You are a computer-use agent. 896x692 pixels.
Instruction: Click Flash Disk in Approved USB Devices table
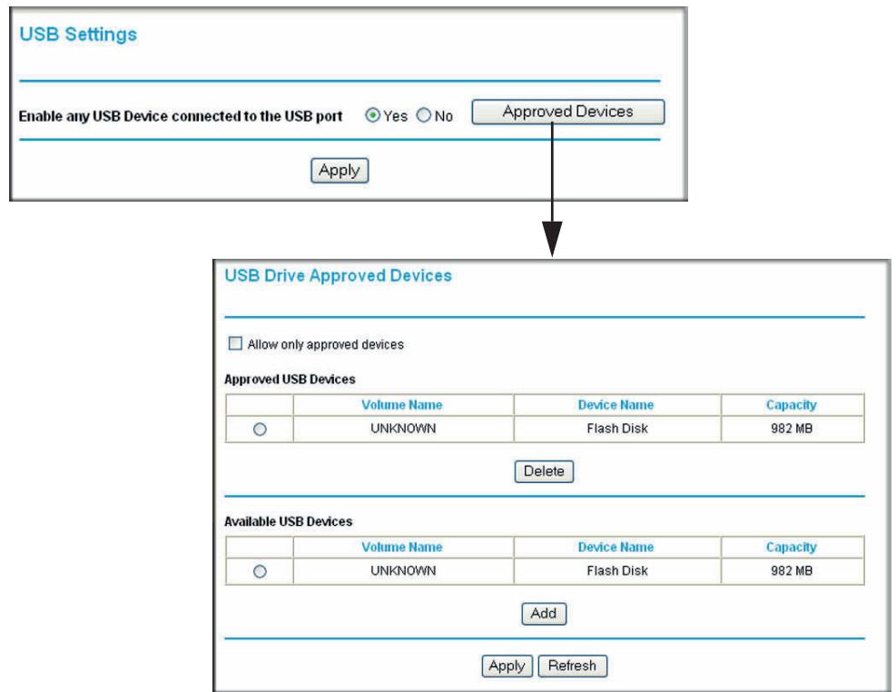[x=617, y=429]
